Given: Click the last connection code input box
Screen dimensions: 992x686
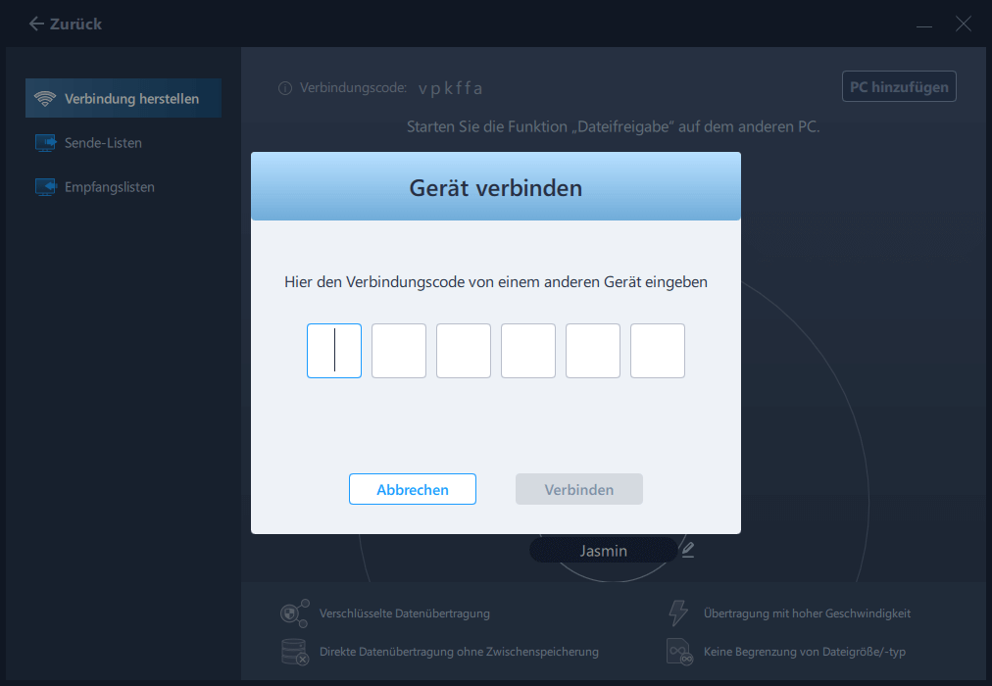Looking at the screenshot, I should coord(657,350).
